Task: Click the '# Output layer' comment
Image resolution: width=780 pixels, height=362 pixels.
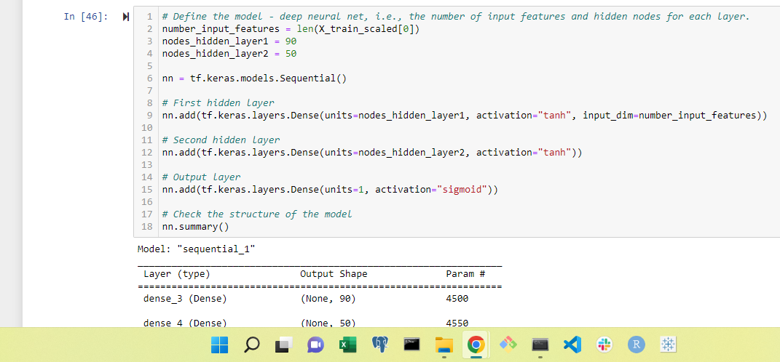Action: [x=202, y=177]
